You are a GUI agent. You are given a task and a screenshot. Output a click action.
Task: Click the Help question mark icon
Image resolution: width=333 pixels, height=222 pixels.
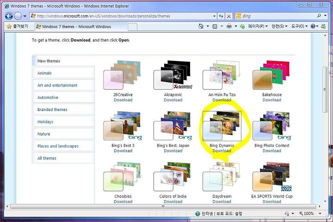[x=313, y=26]
